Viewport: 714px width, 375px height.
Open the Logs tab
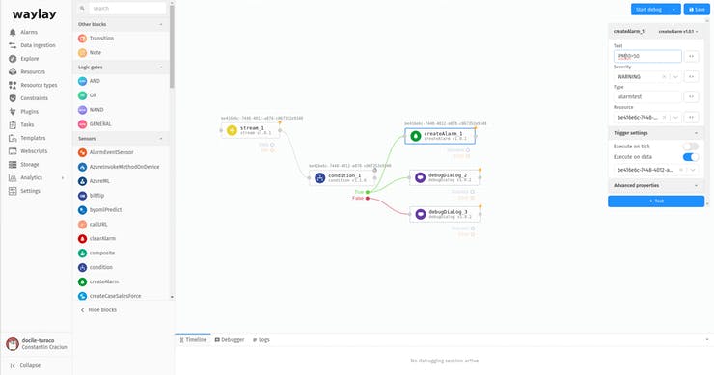261,340
